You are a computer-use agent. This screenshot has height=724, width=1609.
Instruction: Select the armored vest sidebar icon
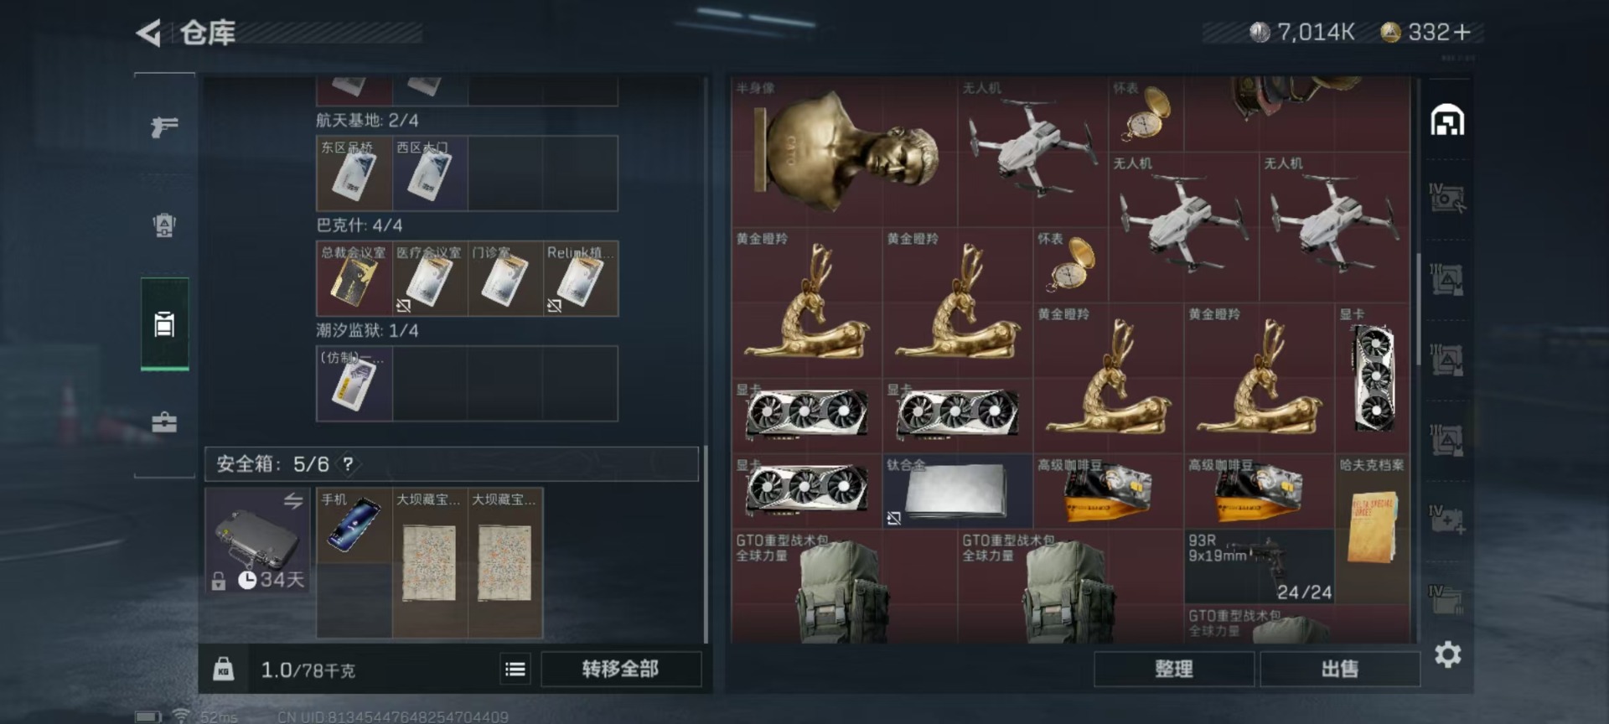click(164, 225)
